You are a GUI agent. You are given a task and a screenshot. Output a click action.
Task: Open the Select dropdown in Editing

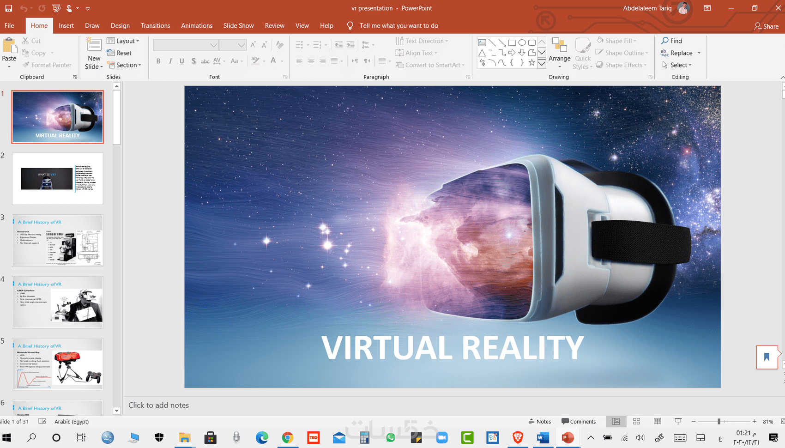[x=677, y=65]
